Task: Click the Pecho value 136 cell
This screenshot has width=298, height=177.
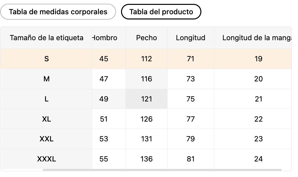Action: (x=146, y=159)
